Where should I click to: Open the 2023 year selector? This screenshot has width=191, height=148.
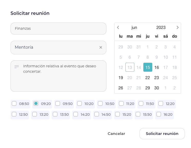[161, 27]
